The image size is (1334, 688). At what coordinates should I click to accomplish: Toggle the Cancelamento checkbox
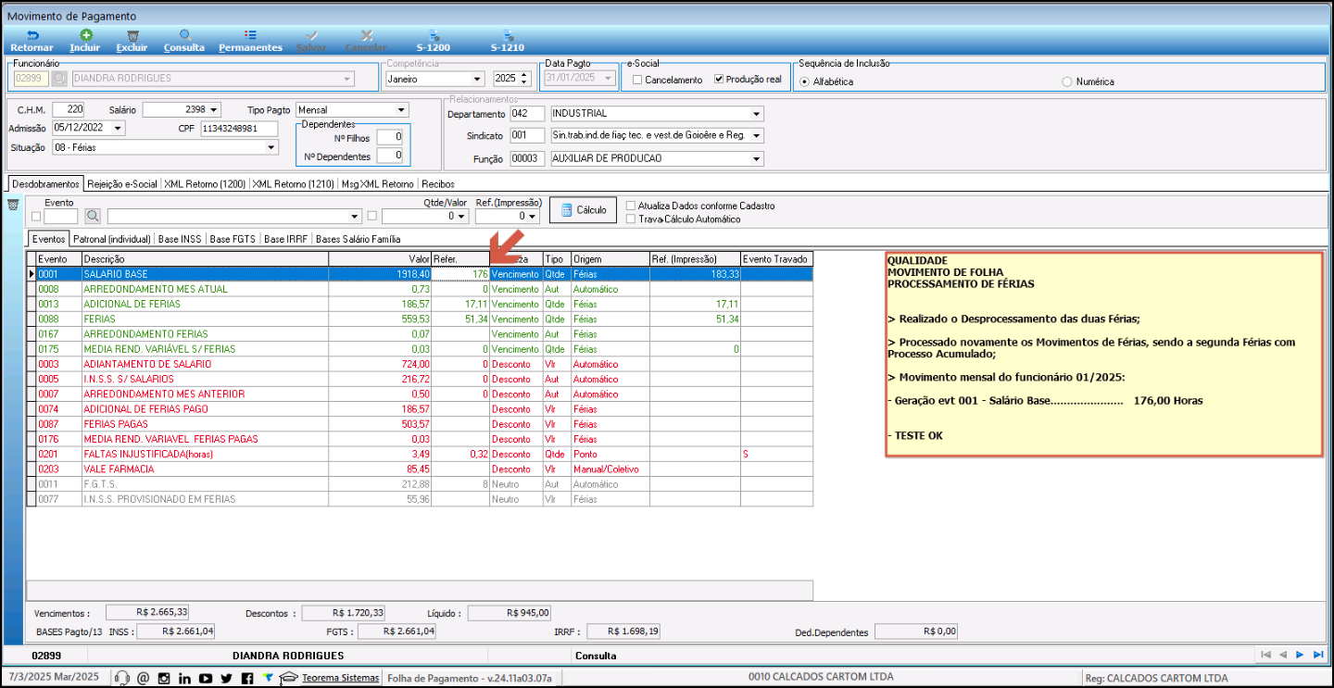pos(637,80)
